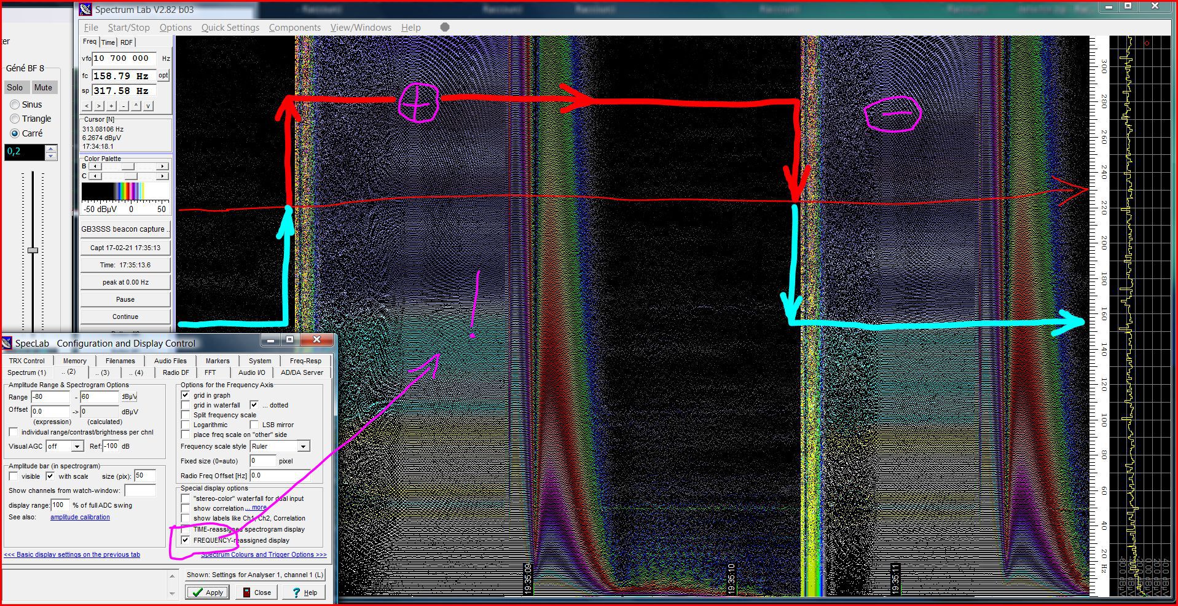1178x606 pixels.
Task: Open the Visual AGC dropdown
Action: [77, 446]
